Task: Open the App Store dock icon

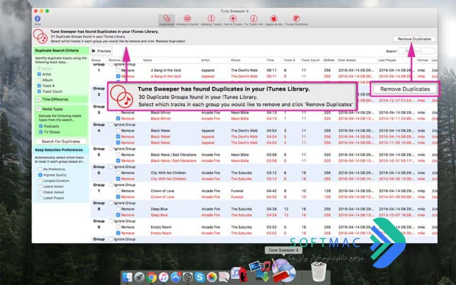Action: [x=176, y=277]
